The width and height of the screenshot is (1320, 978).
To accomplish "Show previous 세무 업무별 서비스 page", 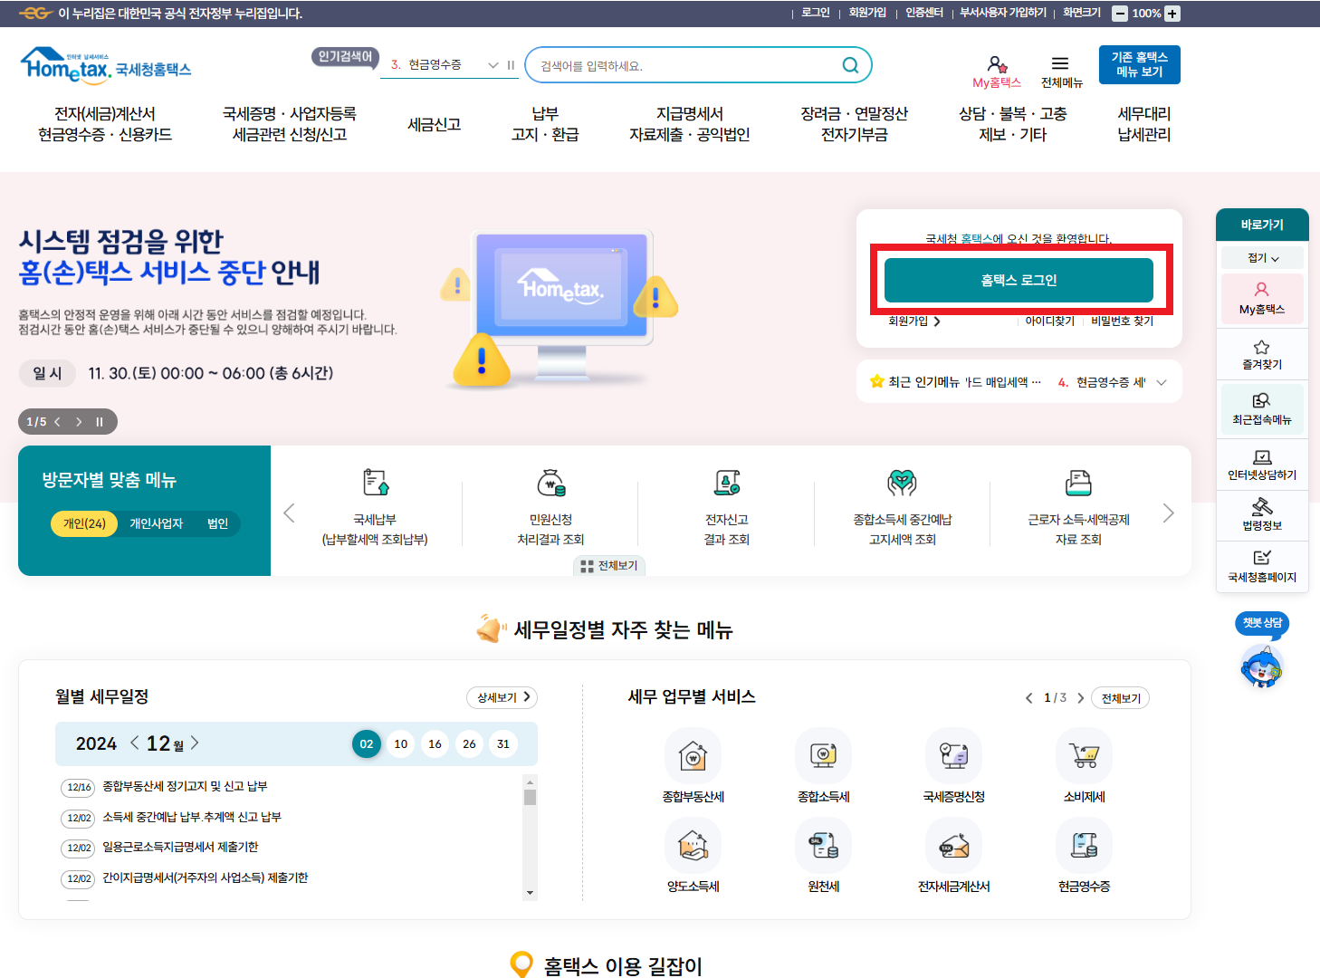I will (x=1028, y=698).
